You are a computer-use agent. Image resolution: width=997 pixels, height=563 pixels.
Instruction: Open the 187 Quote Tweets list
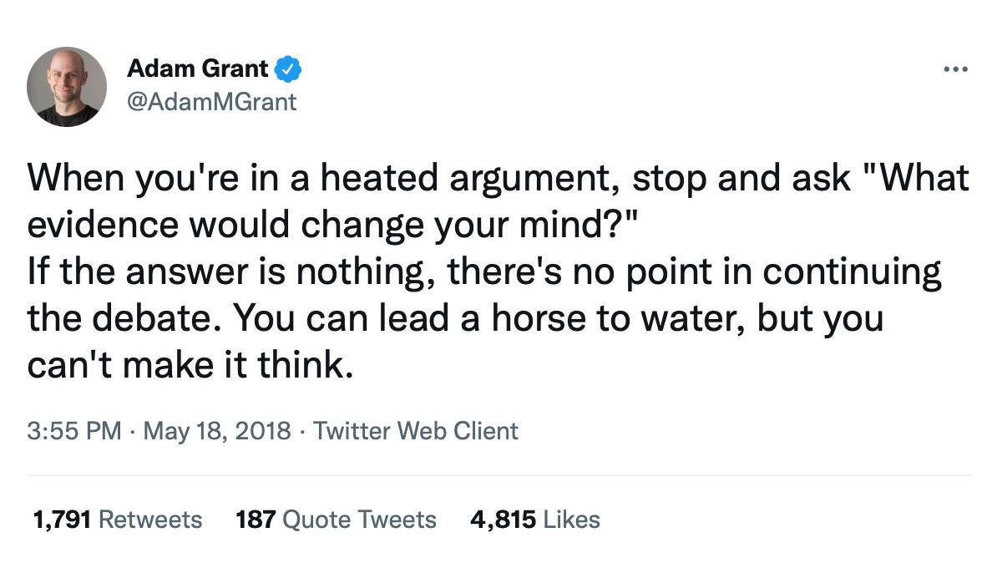click(336, 520)
